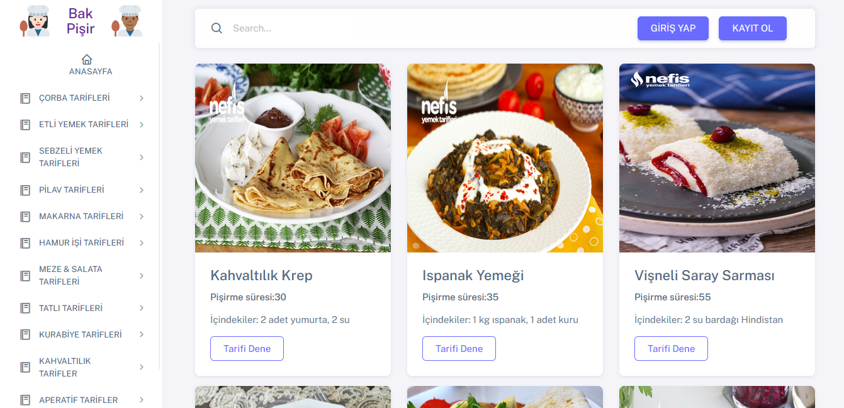The width and height of the screenshot is (844, 408).
Task: Click the left chef logo in header
Action: click(36, 20)
